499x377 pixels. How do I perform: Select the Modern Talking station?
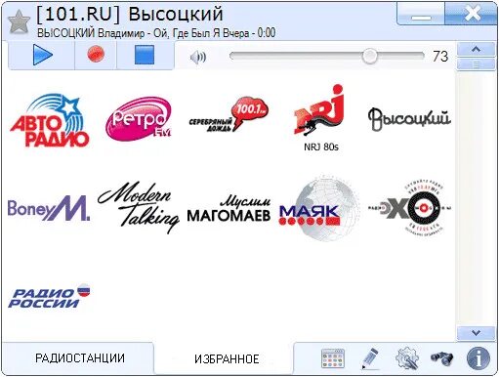139,207
